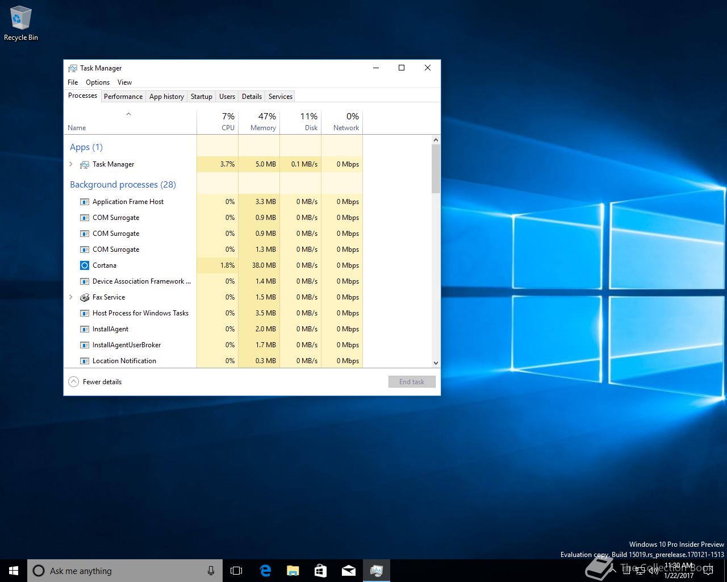Click Cortana's 38.0 MB memory value
727x582 pixels.
click(x=264, y=265)
